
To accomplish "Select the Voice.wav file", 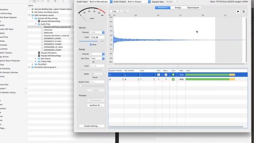I will (48, 30).
